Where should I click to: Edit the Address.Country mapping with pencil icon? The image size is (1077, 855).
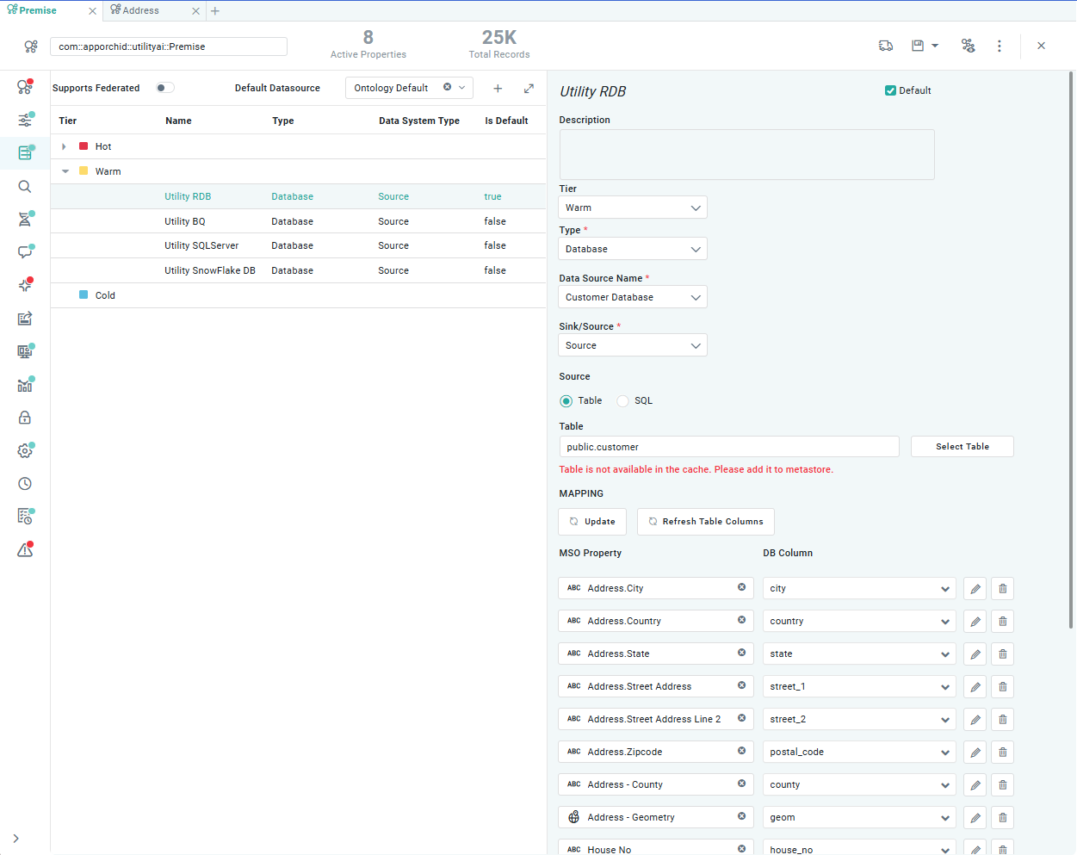pos(975,622)
